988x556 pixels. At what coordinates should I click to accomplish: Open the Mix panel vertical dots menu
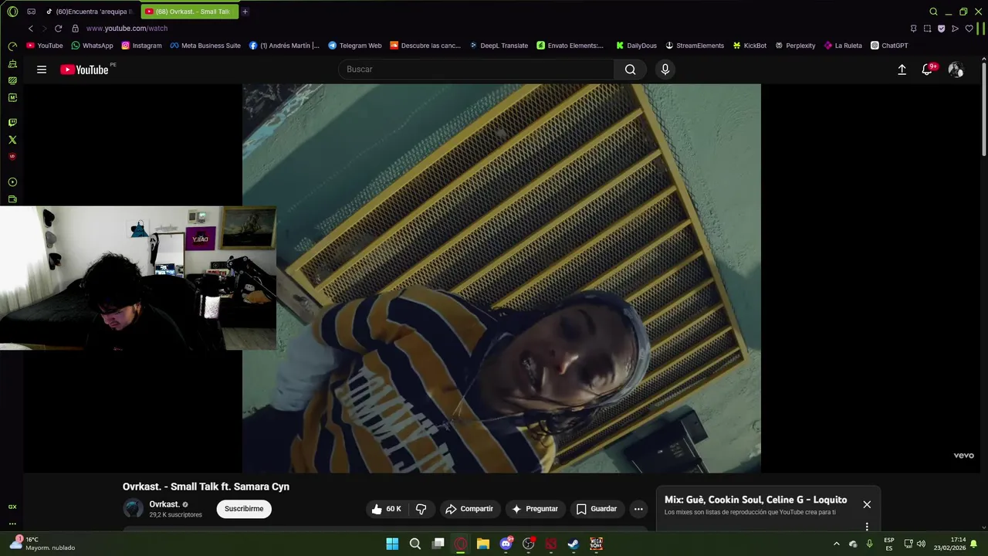tap(867, 527)
